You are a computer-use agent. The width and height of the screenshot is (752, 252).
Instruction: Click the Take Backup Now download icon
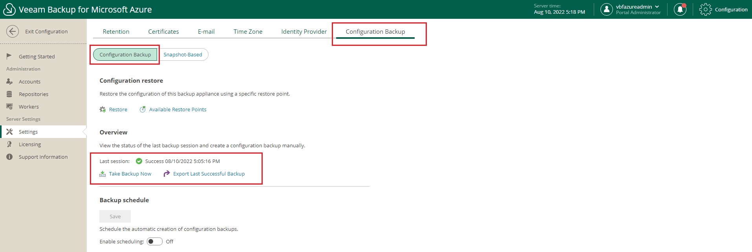102,174
